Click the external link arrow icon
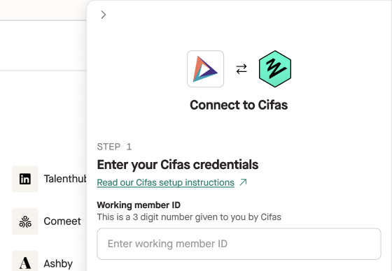Screen dimensions: 392x271 (243, 182)
